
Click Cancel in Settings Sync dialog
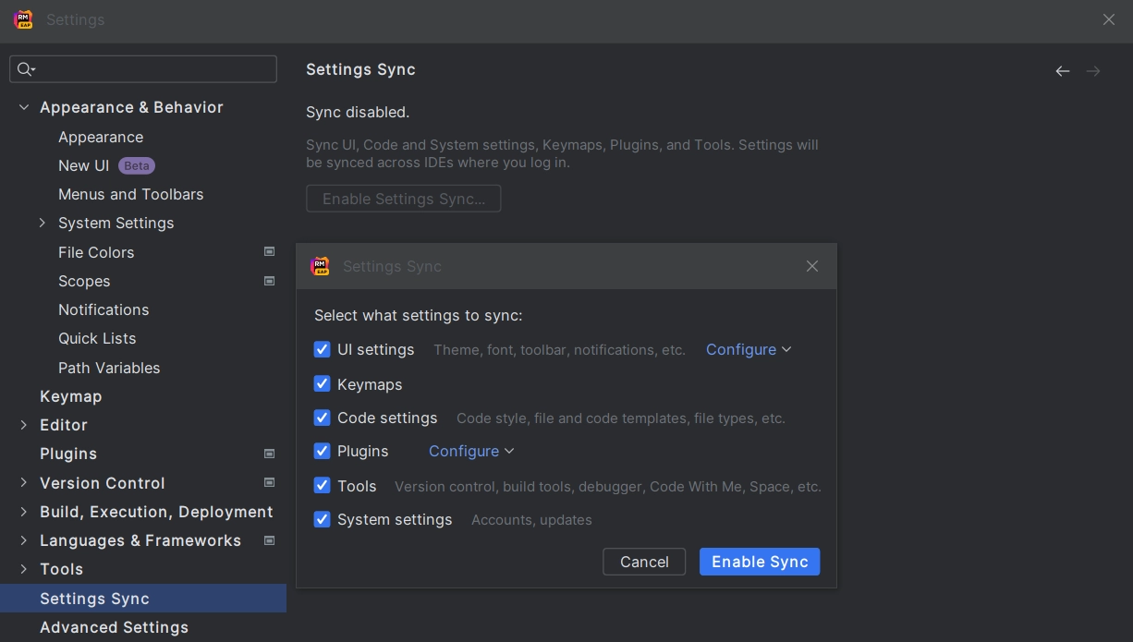tap(644, 562)
